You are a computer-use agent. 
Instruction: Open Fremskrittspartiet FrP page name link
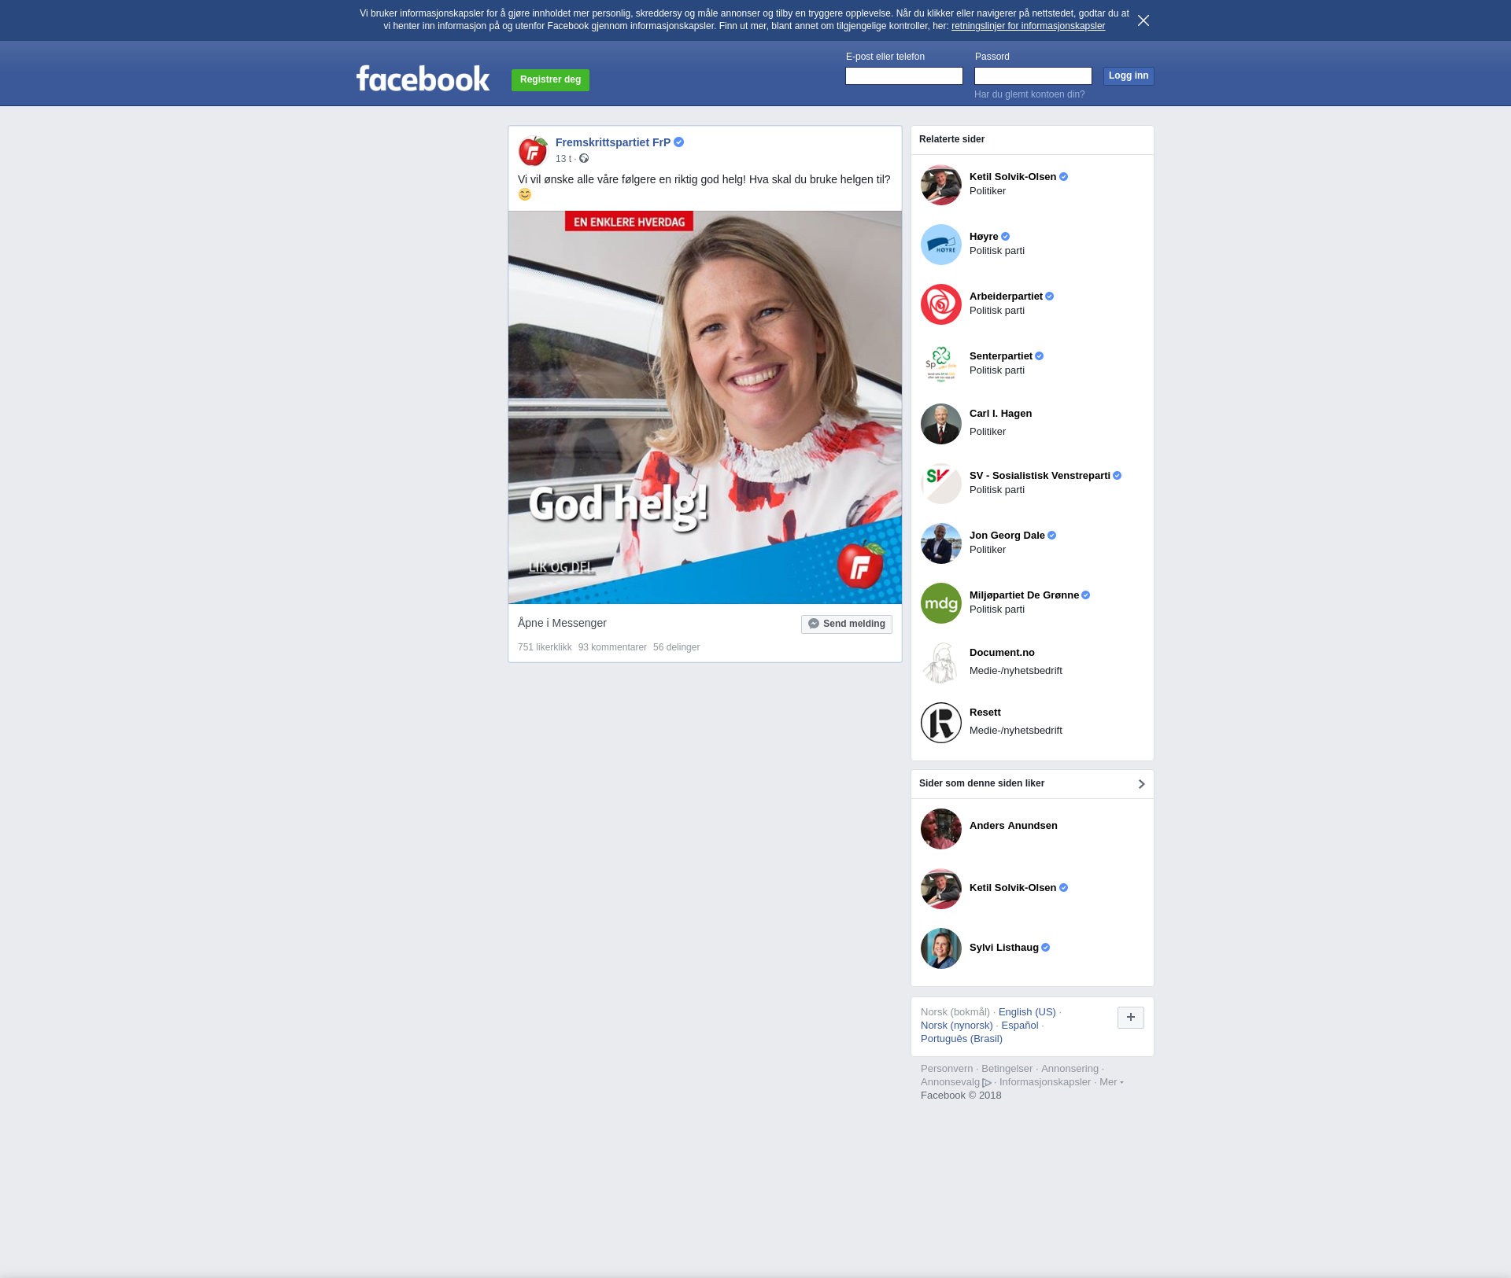[613, 142]
